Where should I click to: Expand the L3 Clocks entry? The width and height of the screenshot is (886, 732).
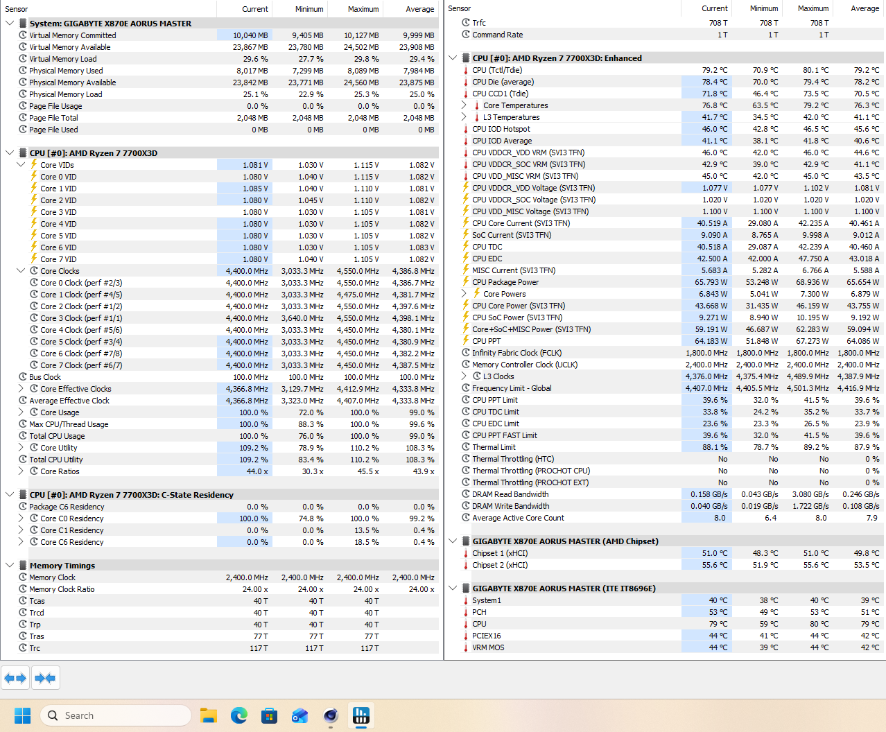464,376
